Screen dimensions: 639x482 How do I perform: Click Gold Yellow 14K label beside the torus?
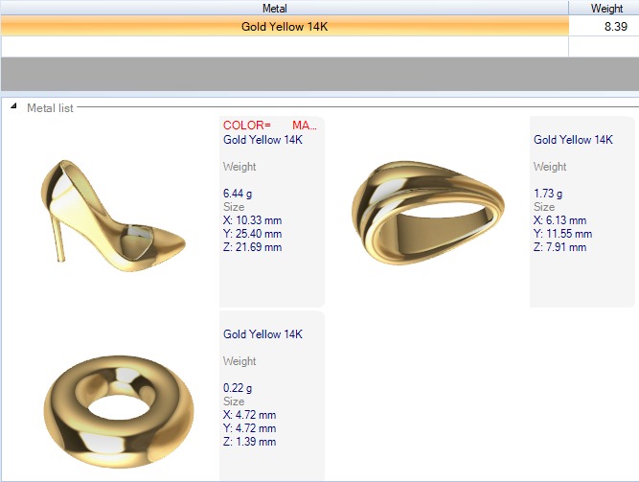click(x=262, y=334)
